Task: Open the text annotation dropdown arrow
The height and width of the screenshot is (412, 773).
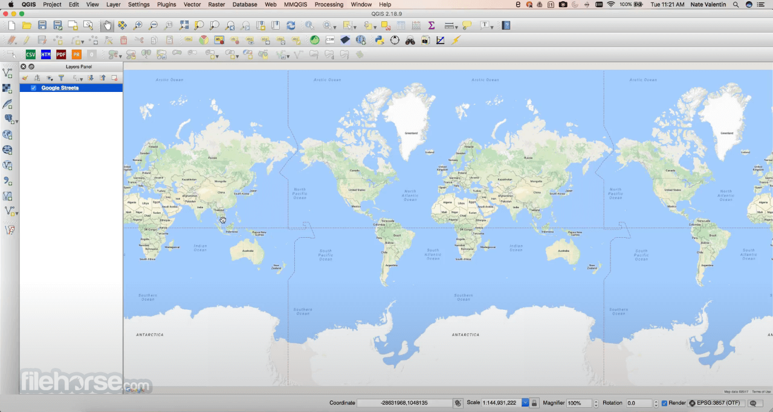Action: coord(493,27)
